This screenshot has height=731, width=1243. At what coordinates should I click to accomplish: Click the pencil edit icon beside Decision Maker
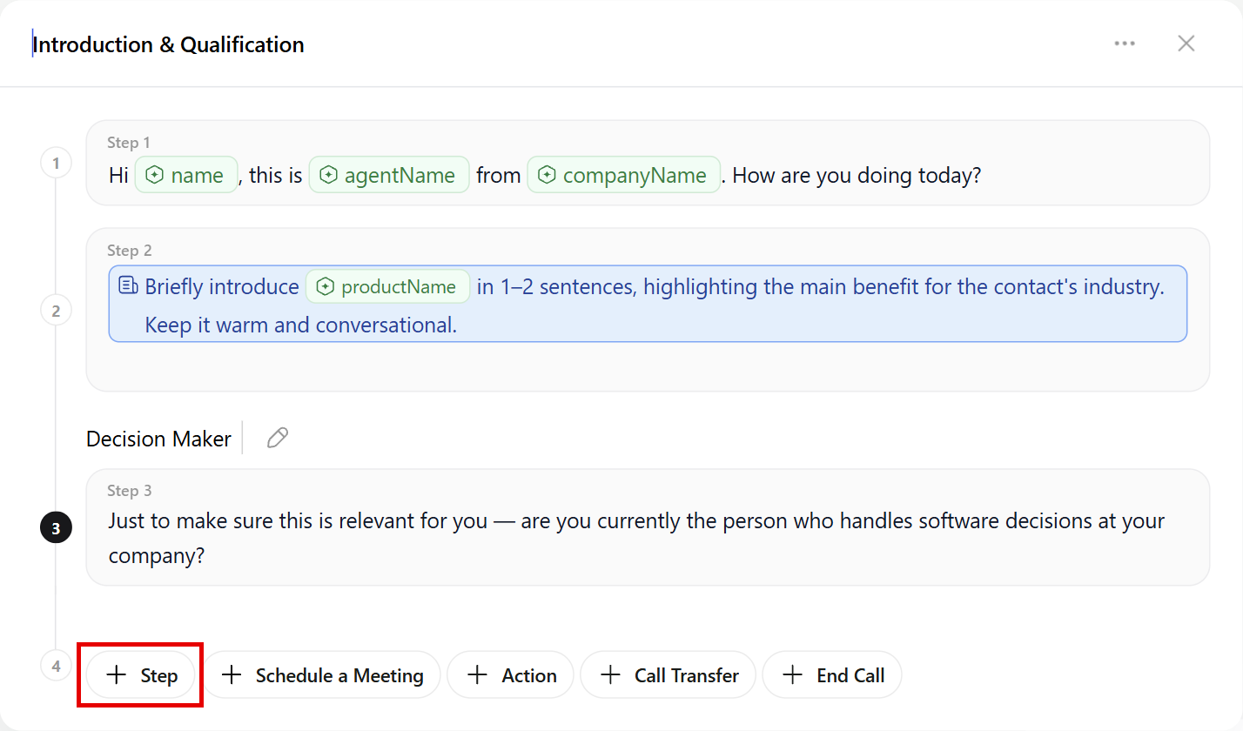[x=278, y=438]
